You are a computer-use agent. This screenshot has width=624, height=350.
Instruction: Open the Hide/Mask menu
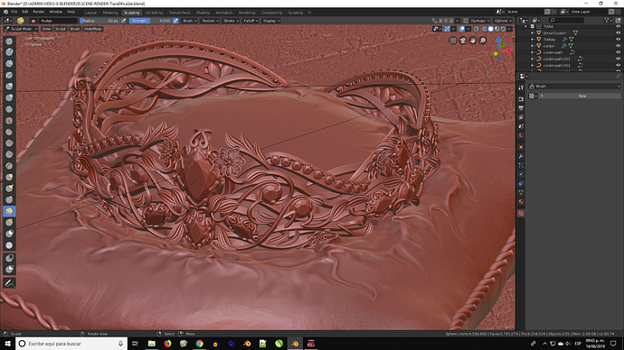point(93,29)
